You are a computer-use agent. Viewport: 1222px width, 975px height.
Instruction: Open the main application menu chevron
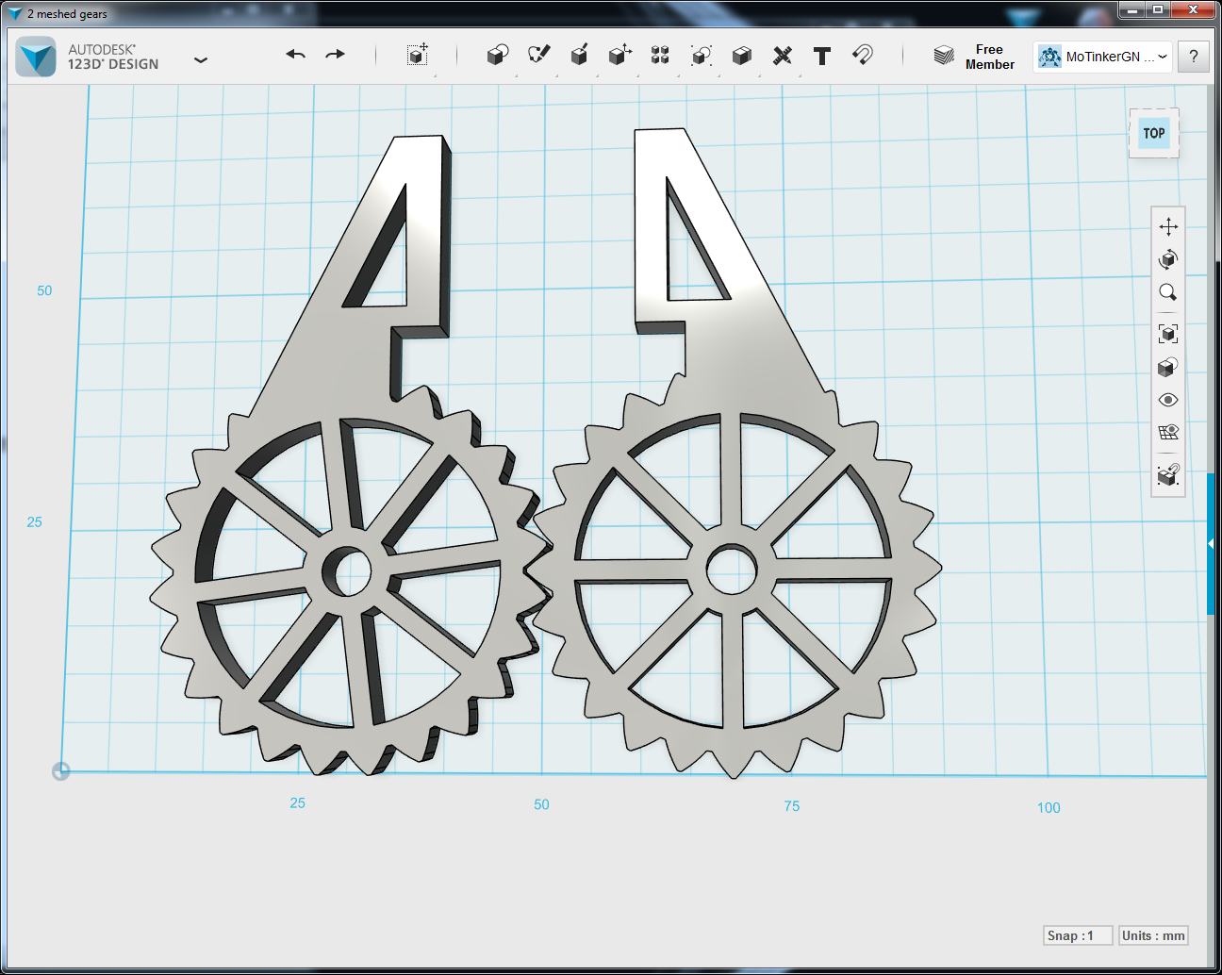tap(201, 58)
